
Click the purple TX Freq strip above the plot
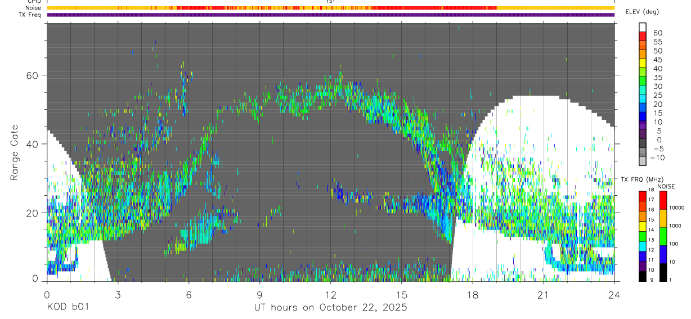[330, 15]
